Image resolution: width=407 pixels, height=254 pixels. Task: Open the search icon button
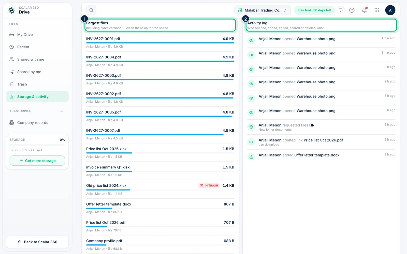point(91,10)
